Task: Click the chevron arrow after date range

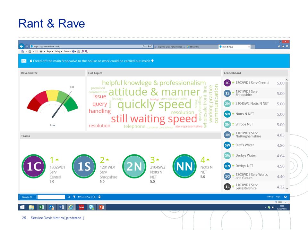Action: pos(94,197)
